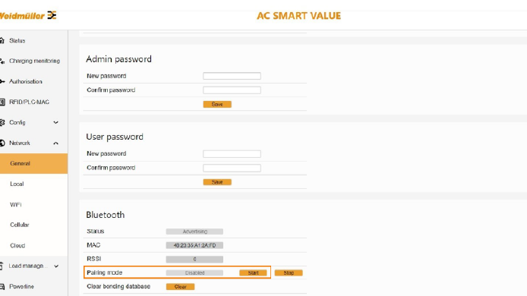Save the Admin password

pos(217,105)
